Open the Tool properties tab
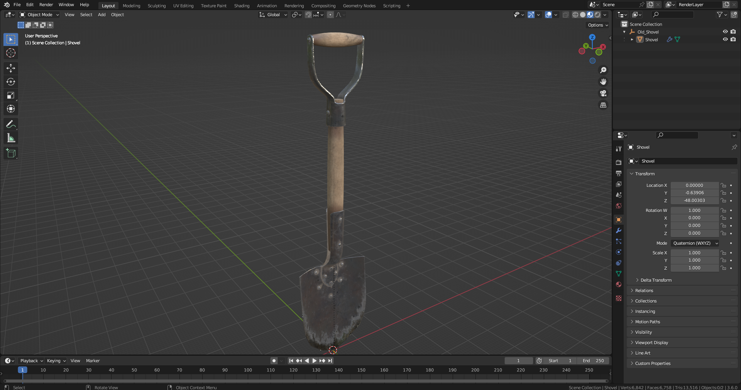 pyautogui.click(x=619, y=149)
